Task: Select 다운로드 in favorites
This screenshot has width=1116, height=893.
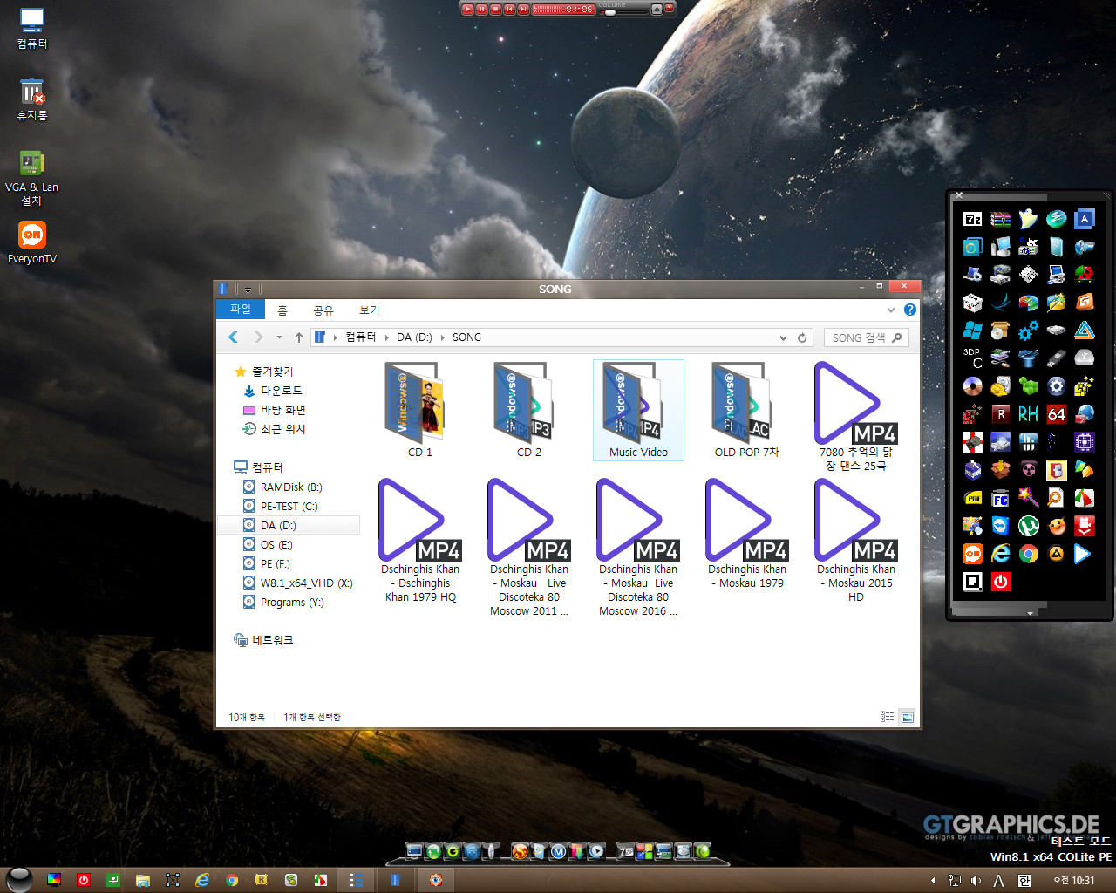Action: pyautogui.click(x=281, y=391)
